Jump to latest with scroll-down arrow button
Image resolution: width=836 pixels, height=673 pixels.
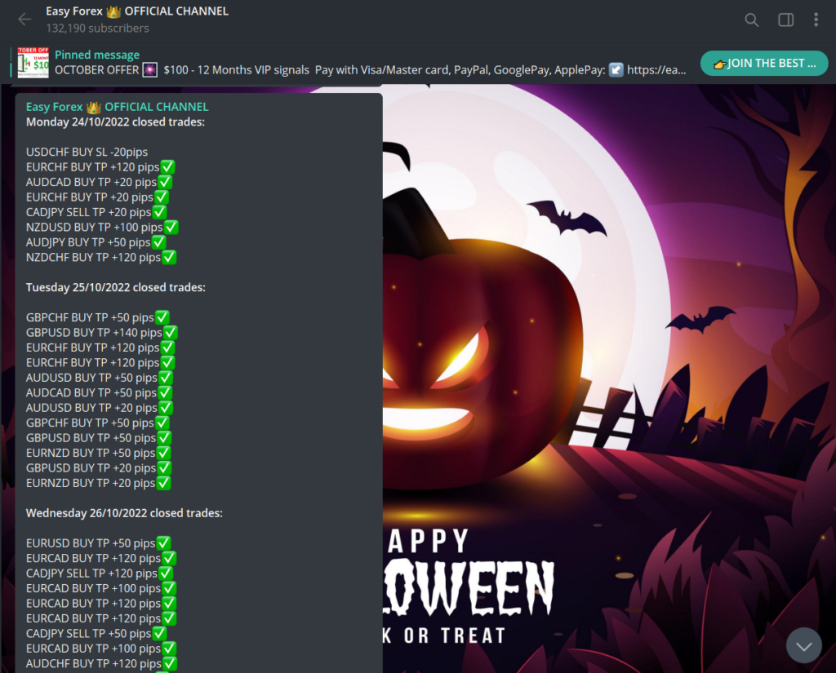tap(804, 645)
